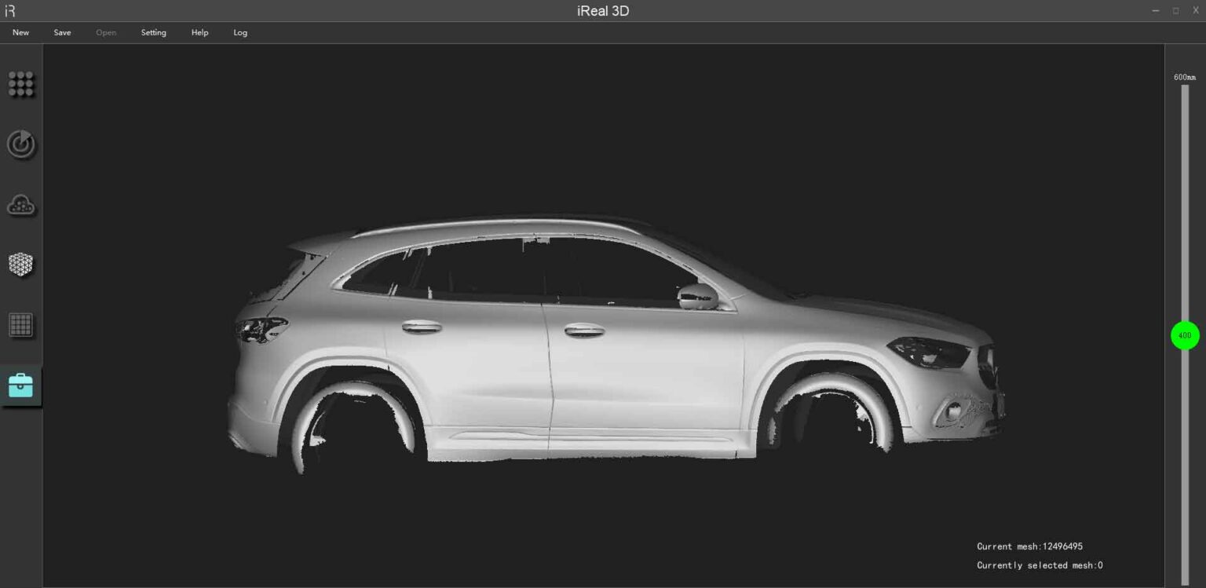Click the Currently selected mesh counter text

pyautogui.click(x=1040, y=564)
